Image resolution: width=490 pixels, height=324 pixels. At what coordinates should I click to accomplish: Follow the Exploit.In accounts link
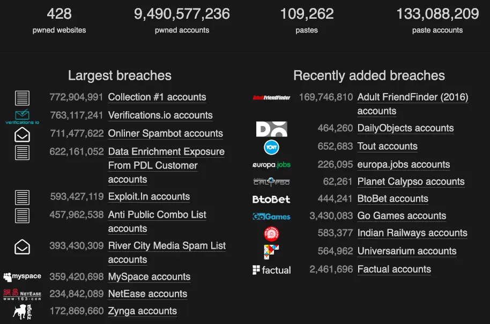(x=149, y=197)
